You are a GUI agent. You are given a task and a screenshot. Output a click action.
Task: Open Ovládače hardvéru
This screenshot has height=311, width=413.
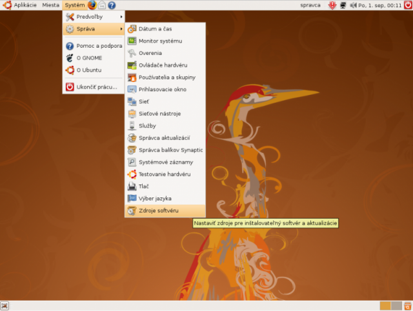[165, 65]
